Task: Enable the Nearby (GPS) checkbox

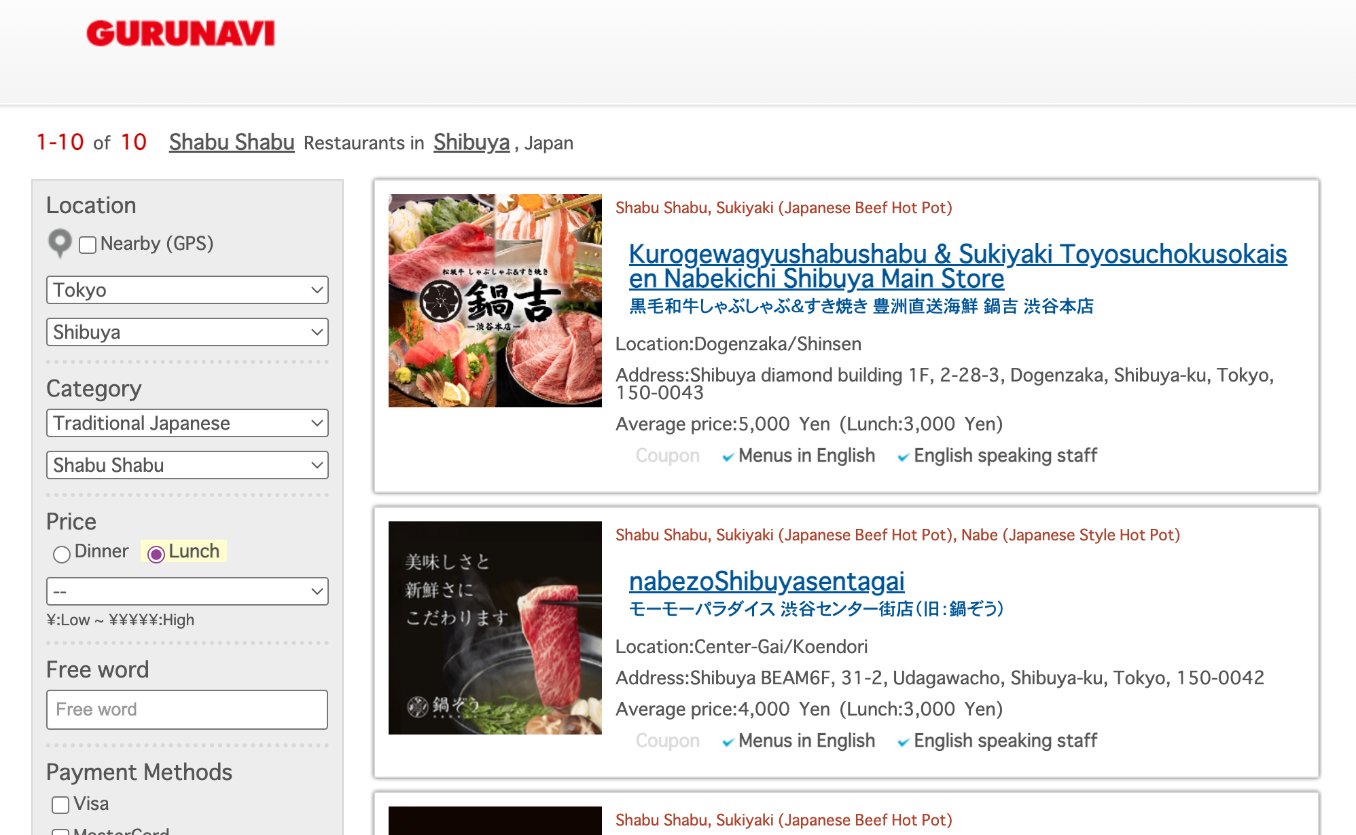Action: click(x=87, y=245)
